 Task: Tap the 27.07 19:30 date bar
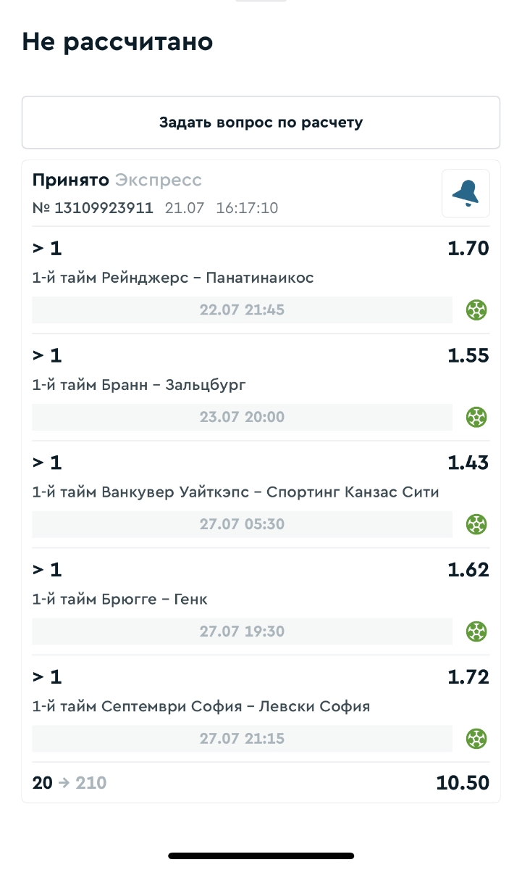point(242,631)
